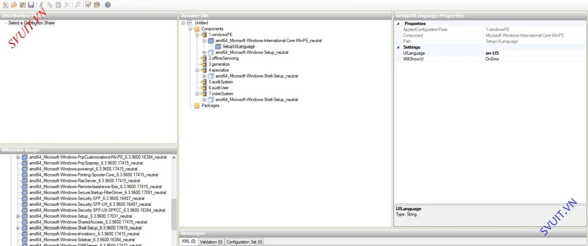This screenshot has width=588, height=246.
Task: Click the Open Answer File folder icon
Action: coord(14,5)
